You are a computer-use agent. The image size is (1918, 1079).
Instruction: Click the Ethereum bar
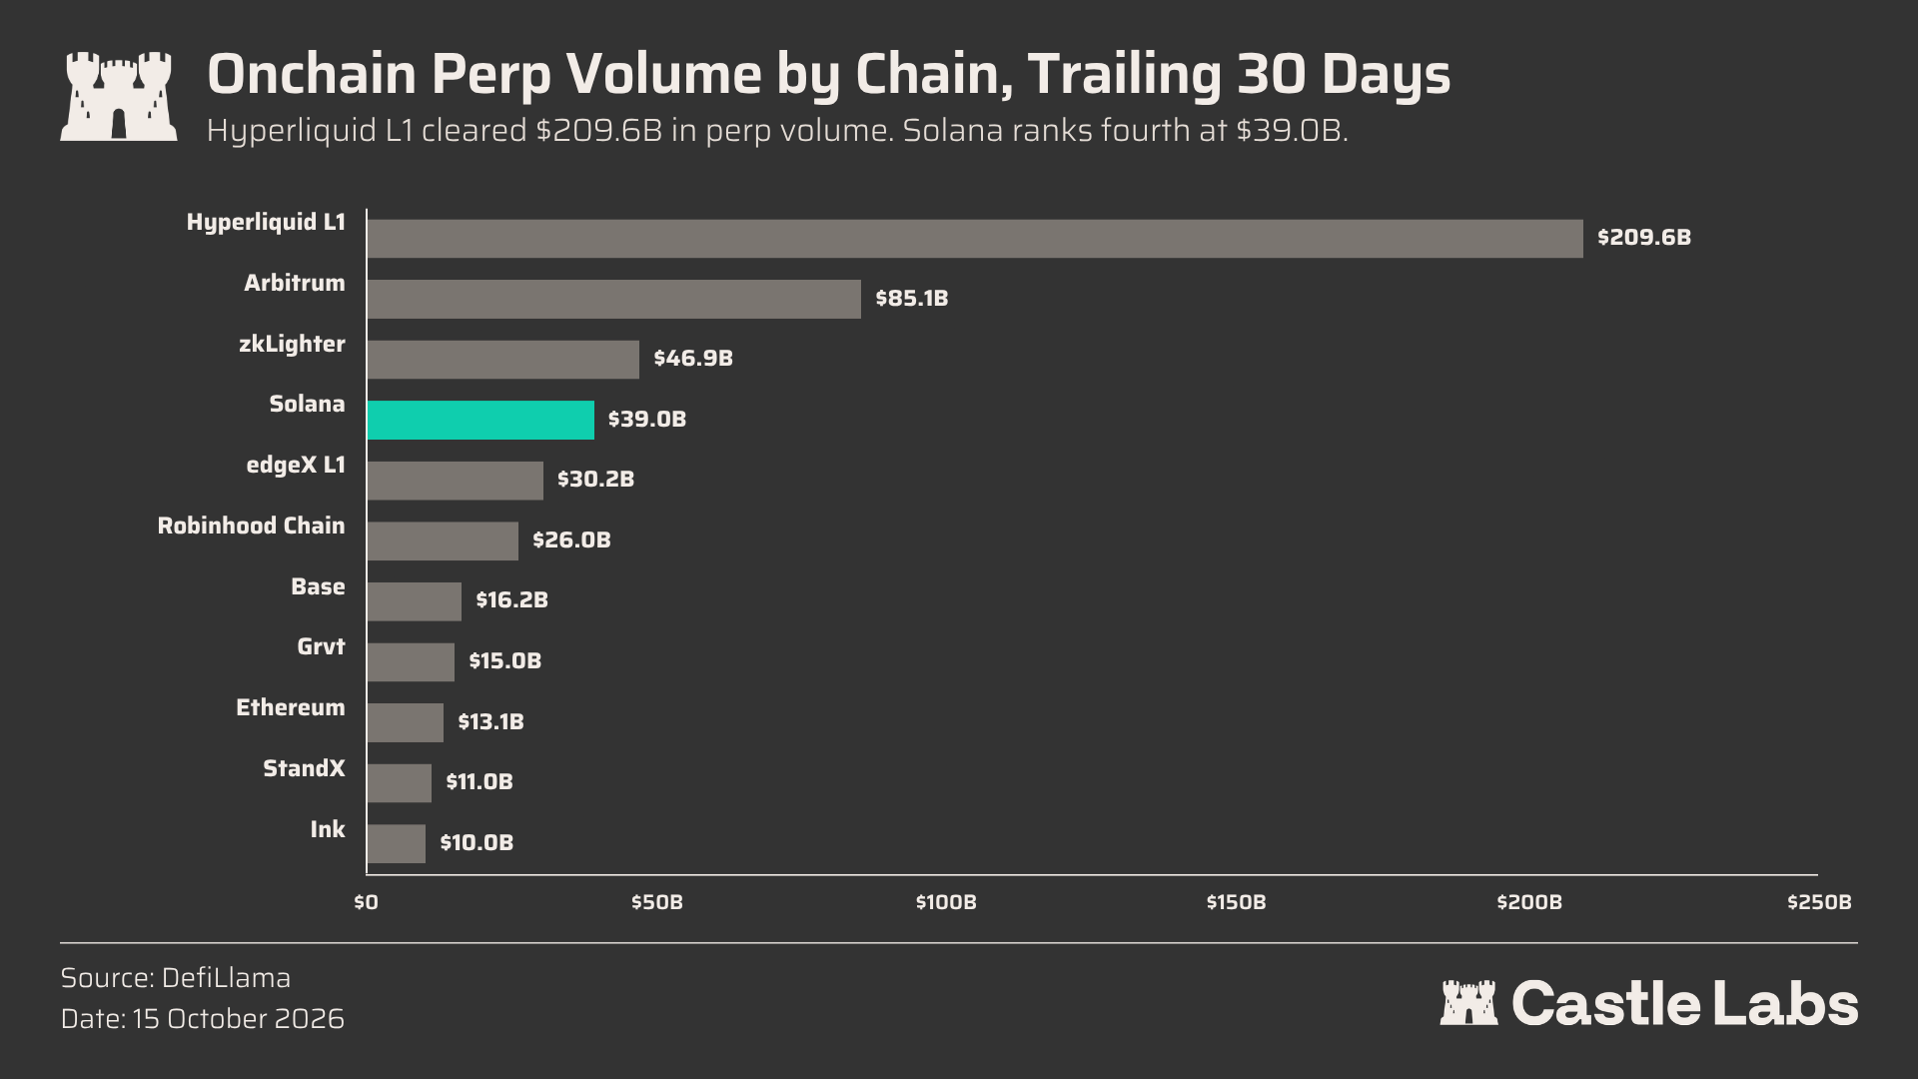tap(406, 722)
